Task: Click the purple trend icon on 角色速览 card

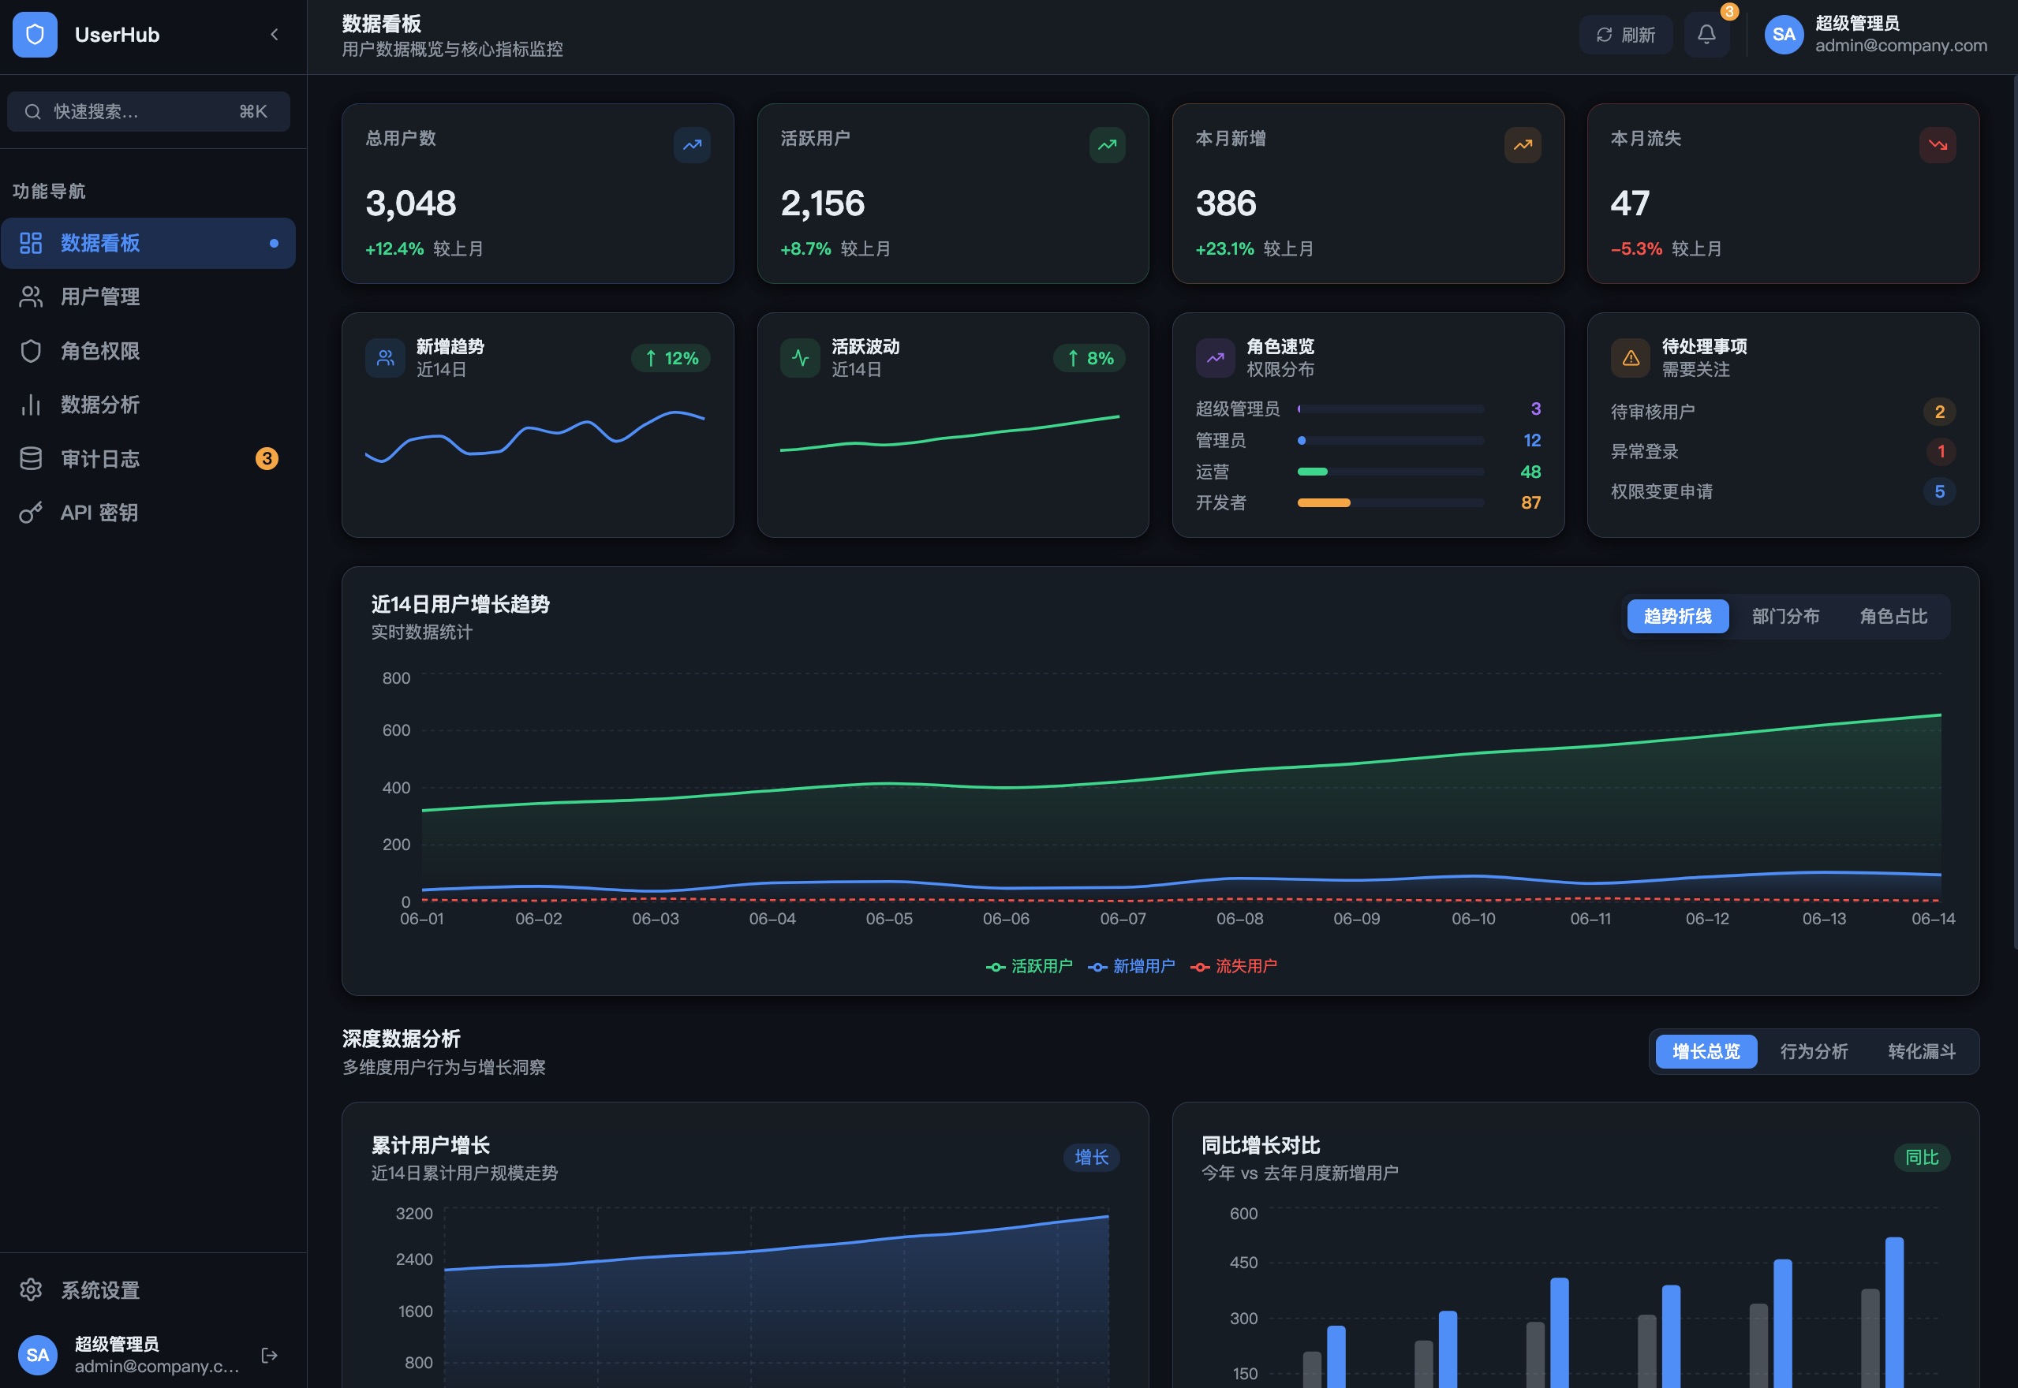Action: click(x=1215, y=358)
